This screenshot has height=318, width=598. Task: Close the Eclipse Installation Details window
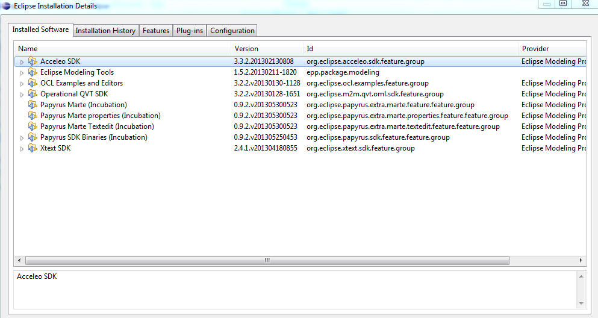[x=586, y=4]
